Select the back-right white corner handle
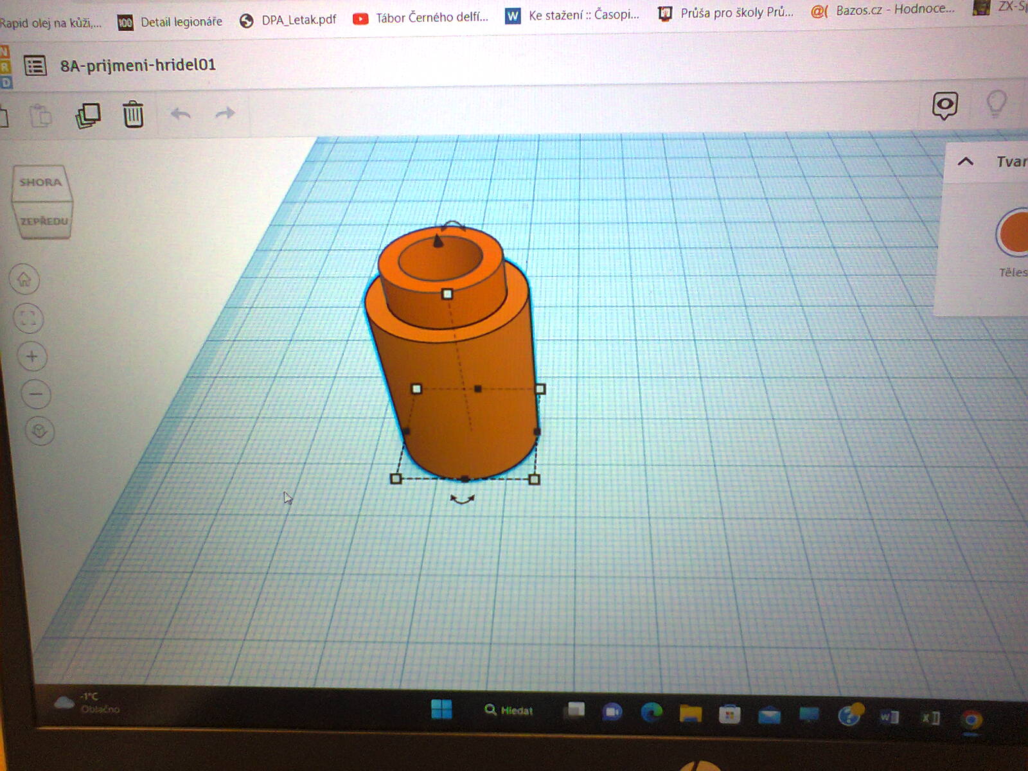This screenshot has height=771, width=1028. click(x=540, y=389)
